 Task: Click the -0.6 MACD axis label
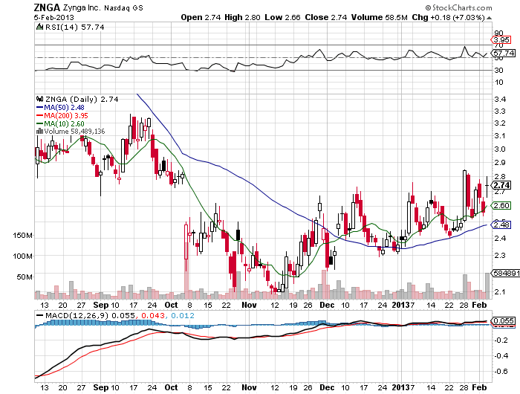501,372
